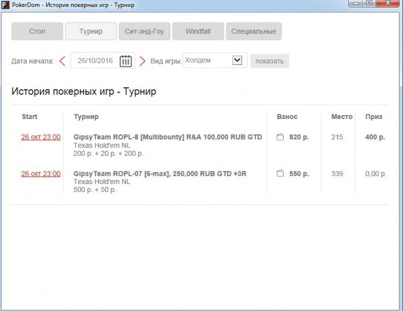The height and width of the screenshot is (311, 403).
Task: Click the 820 р. buy-in value
Action: [x=299, y=137]
